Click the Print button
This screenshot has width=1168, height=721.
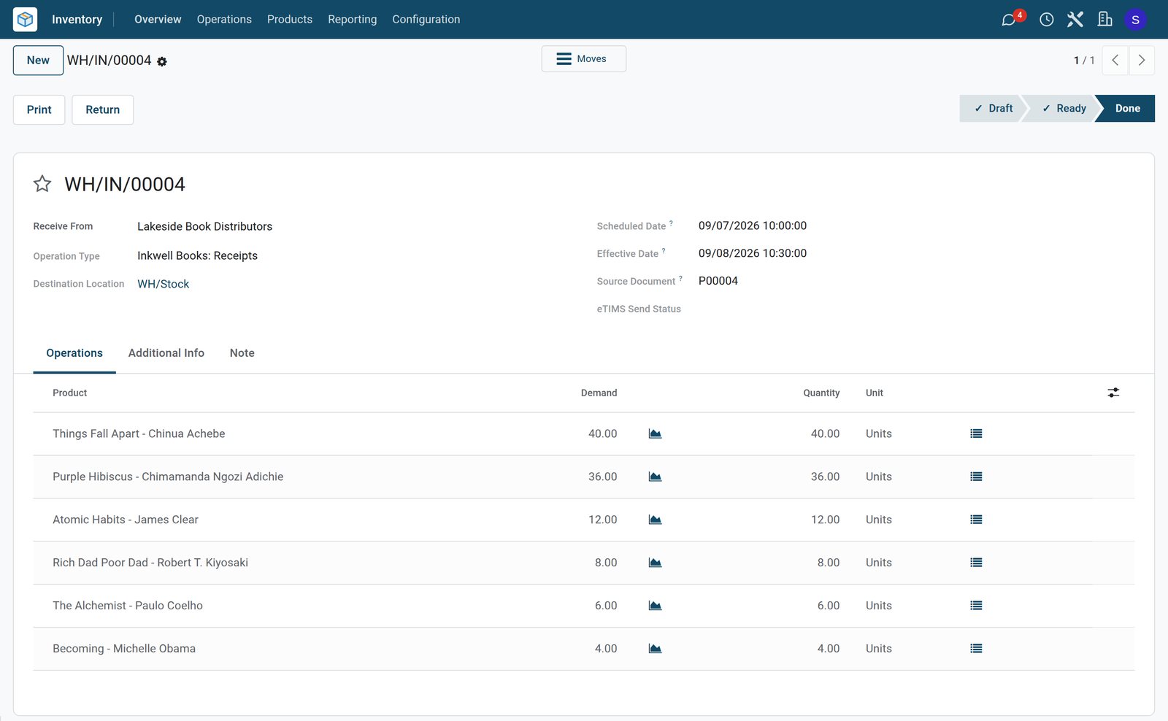click(x=39, y=109)
